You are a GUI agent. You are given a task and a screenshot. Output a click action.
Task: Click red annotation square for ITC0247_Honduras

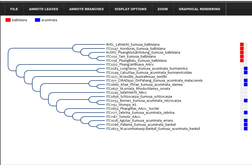tap(242, 48)
